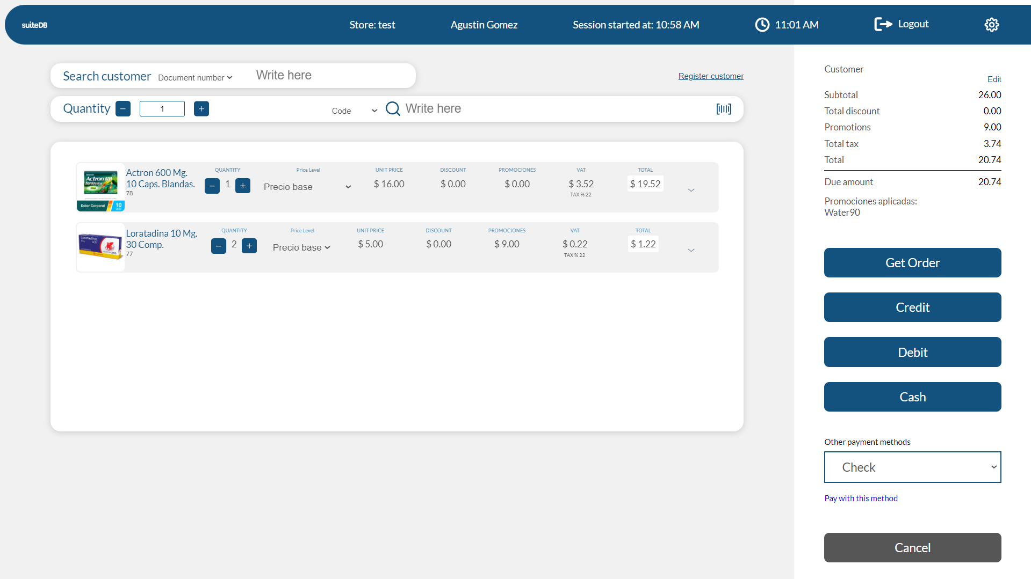The width and height of the screenshot is (1031, 579).
Task: Decrease the main Quantity with minus button
Action: [123, 109]
